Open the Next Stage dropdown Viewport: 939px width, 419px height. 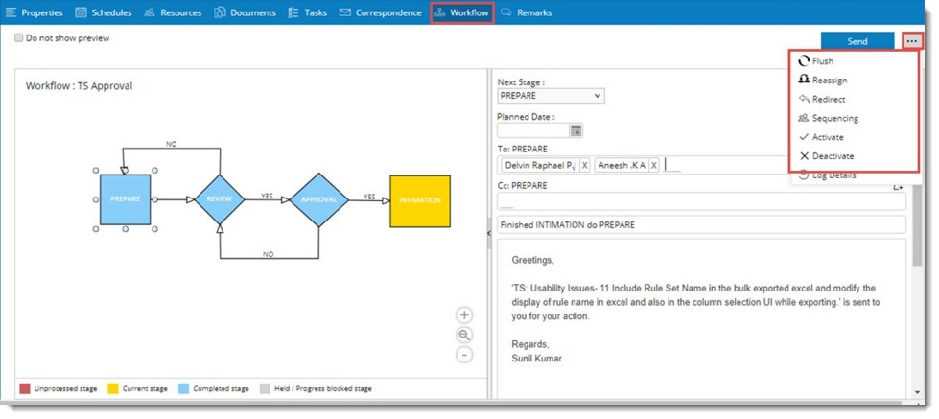[x=551, y=96]
